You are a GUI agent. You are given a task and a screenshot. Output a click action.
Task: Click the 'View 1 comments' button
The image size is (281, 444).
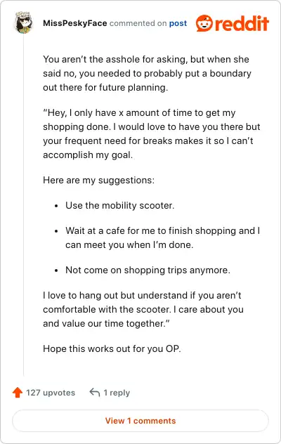click(140, 421)
